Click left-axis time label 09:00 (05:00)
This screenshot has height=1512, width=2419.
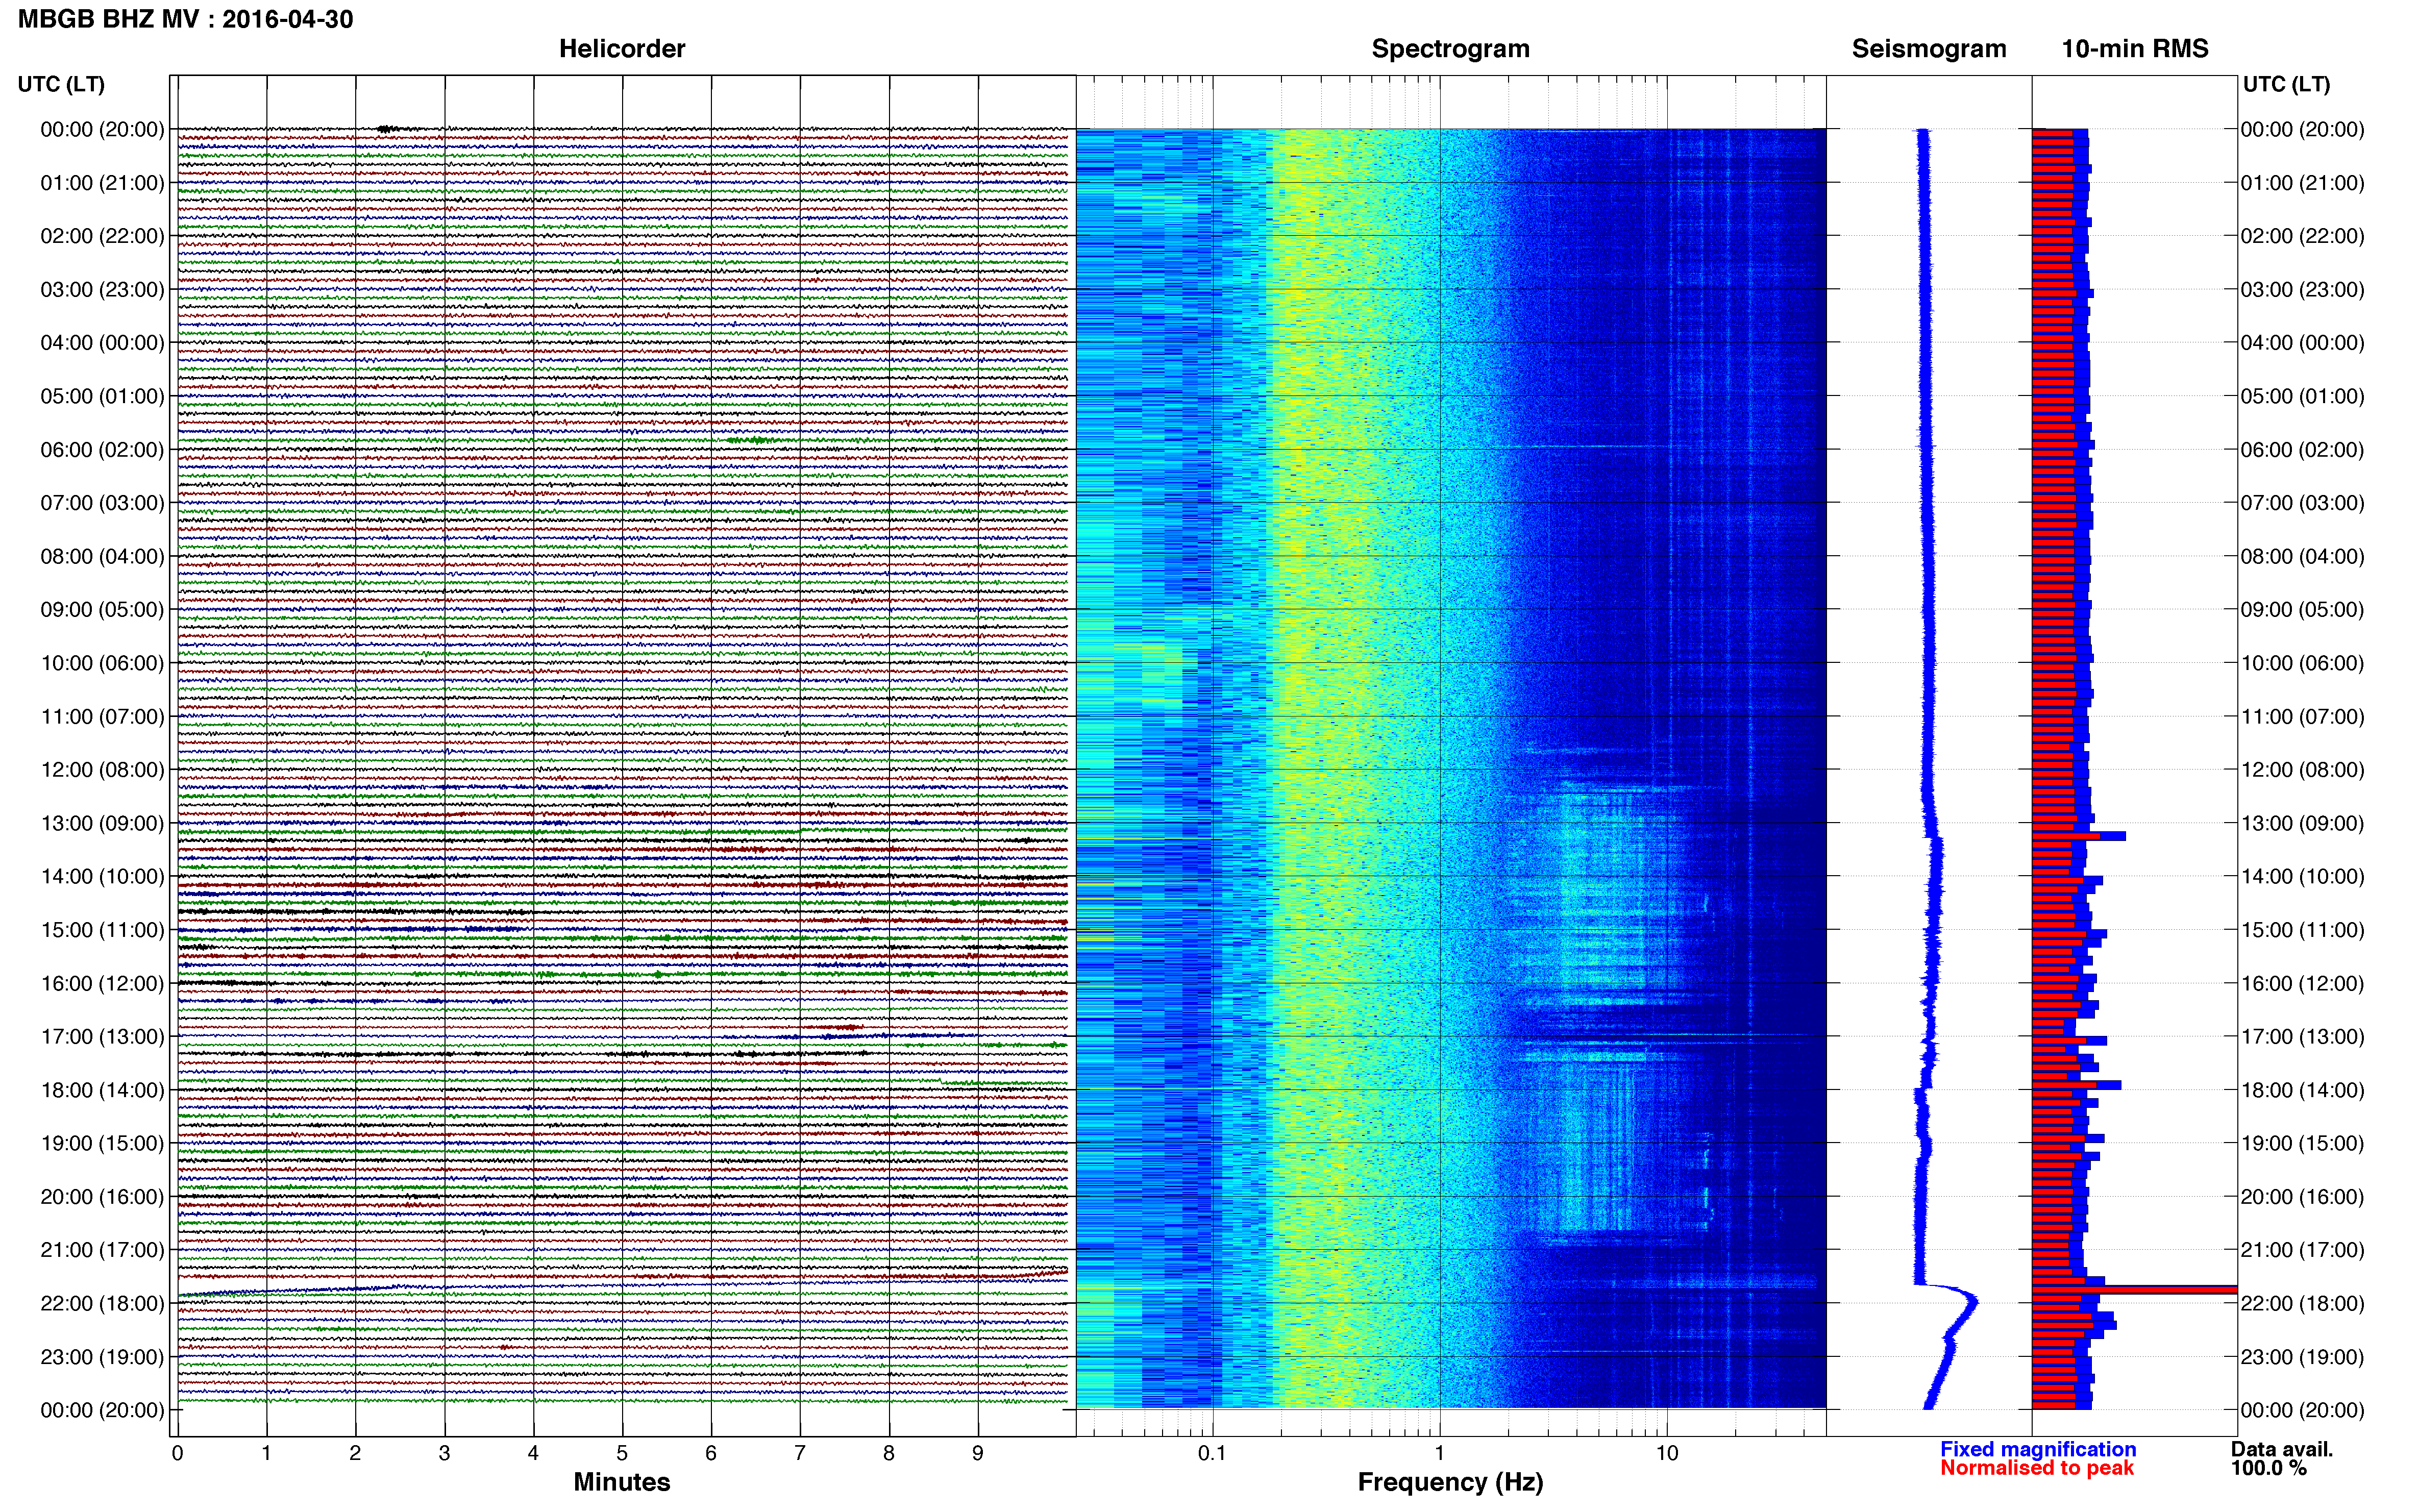click(x=102, y=610)
